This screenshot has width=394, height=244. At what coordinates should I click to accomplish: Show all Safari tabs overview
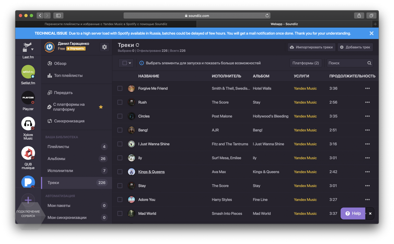click(371, 15)
